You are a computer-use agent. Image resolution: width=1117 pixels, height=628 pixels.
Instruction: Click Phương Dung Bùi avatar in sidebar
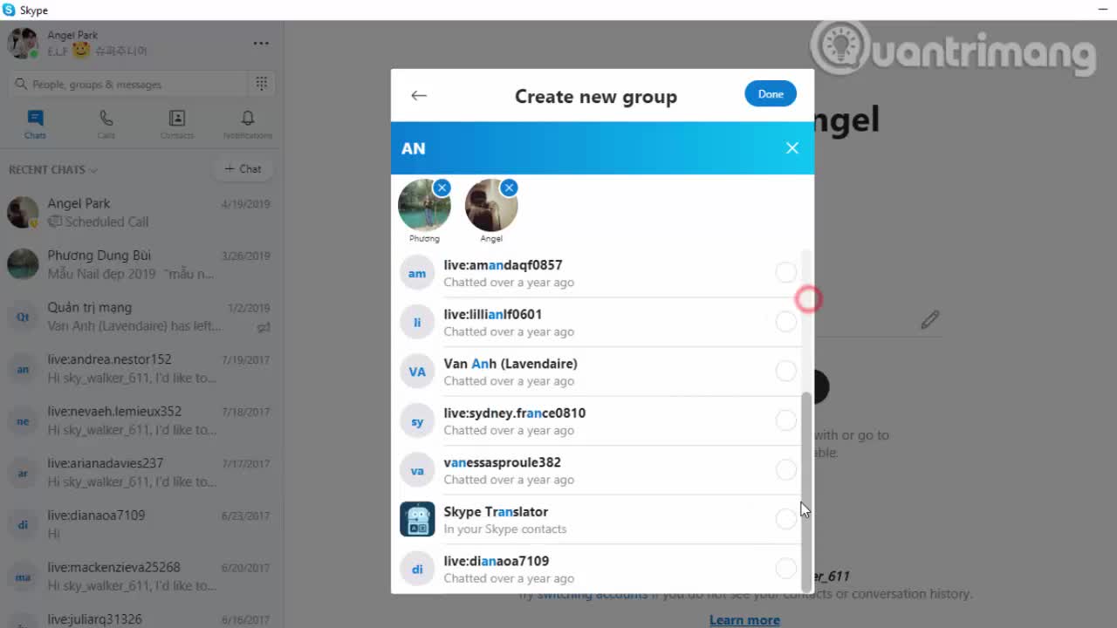coord(23,264)
